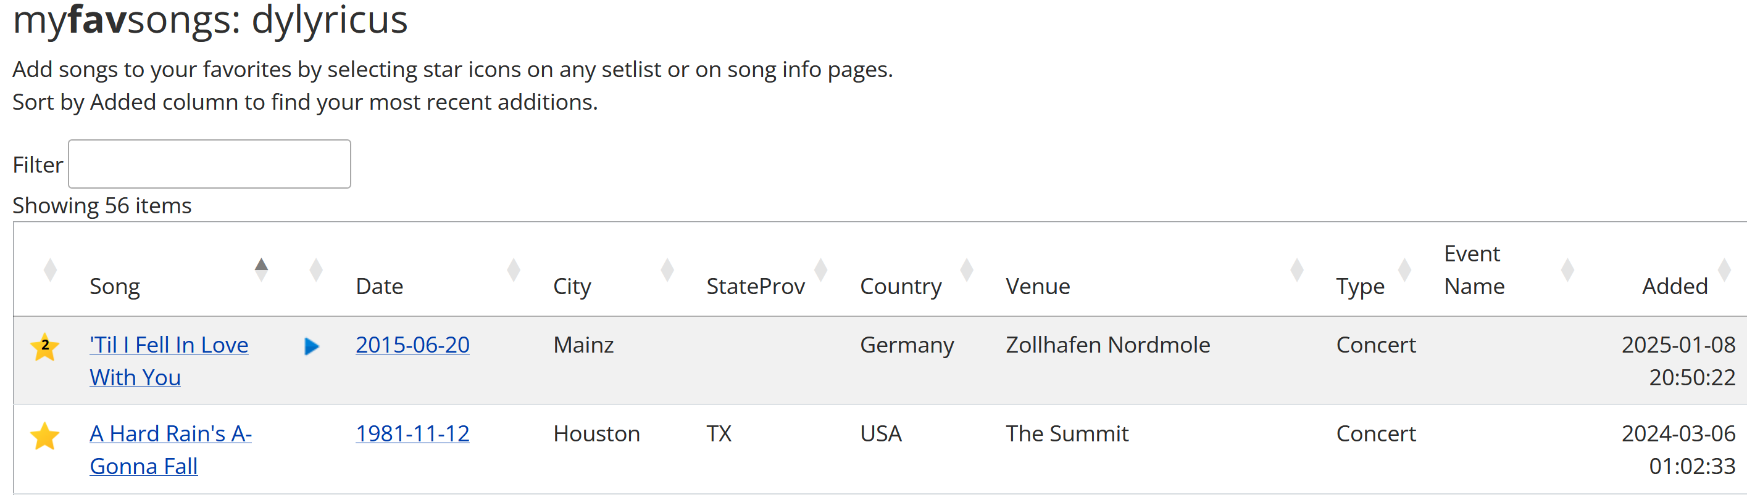Image resolution: width=1747 pixels, height=495 pixels.
Task: Sort table by Song column arrow
Action: click(x=261, y=269)
